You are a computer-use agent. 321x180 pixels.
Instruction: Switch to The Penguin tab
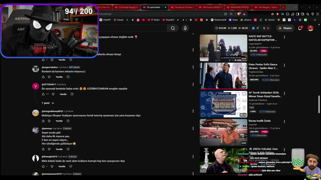[267, 7]
